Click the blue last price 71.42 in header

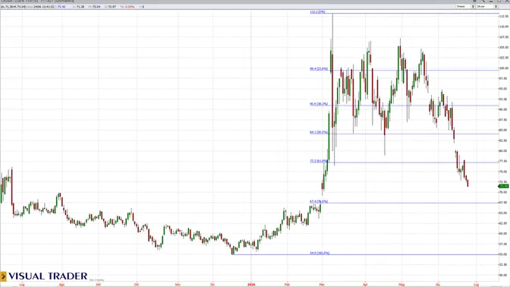pos(61,7)
